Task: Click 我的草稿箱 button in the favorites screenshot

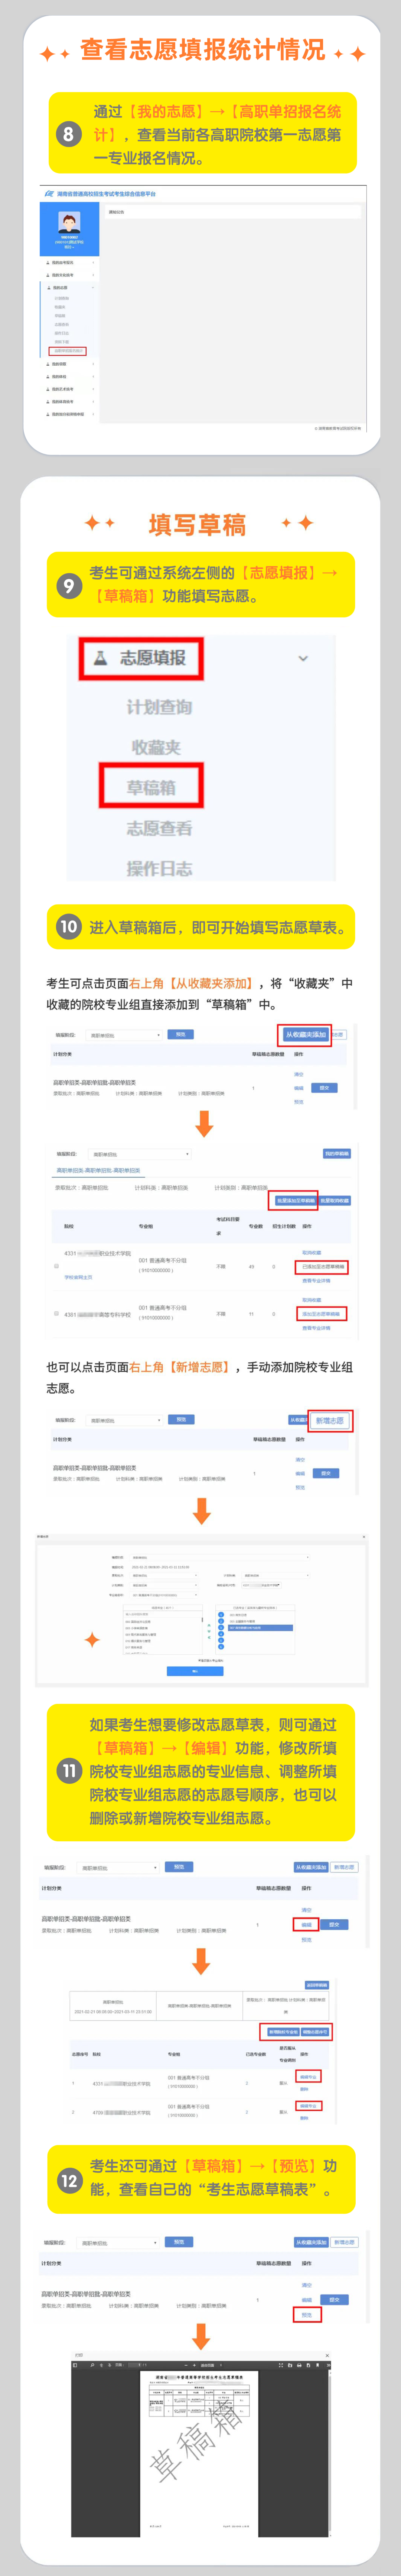Action: (337, 1153)
